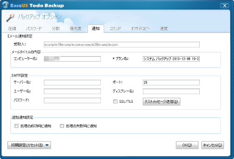
Task: Click the ディスプレー名: label
Action: [123, 91]
